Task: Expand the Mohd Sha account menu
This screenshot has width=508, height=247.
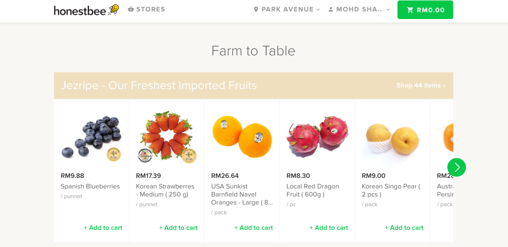Action: (x=359, y=9)
